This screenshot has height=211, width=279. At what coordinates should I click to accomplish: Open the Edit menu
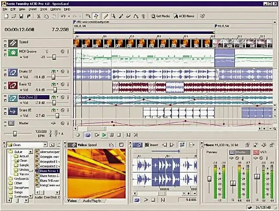13,9
